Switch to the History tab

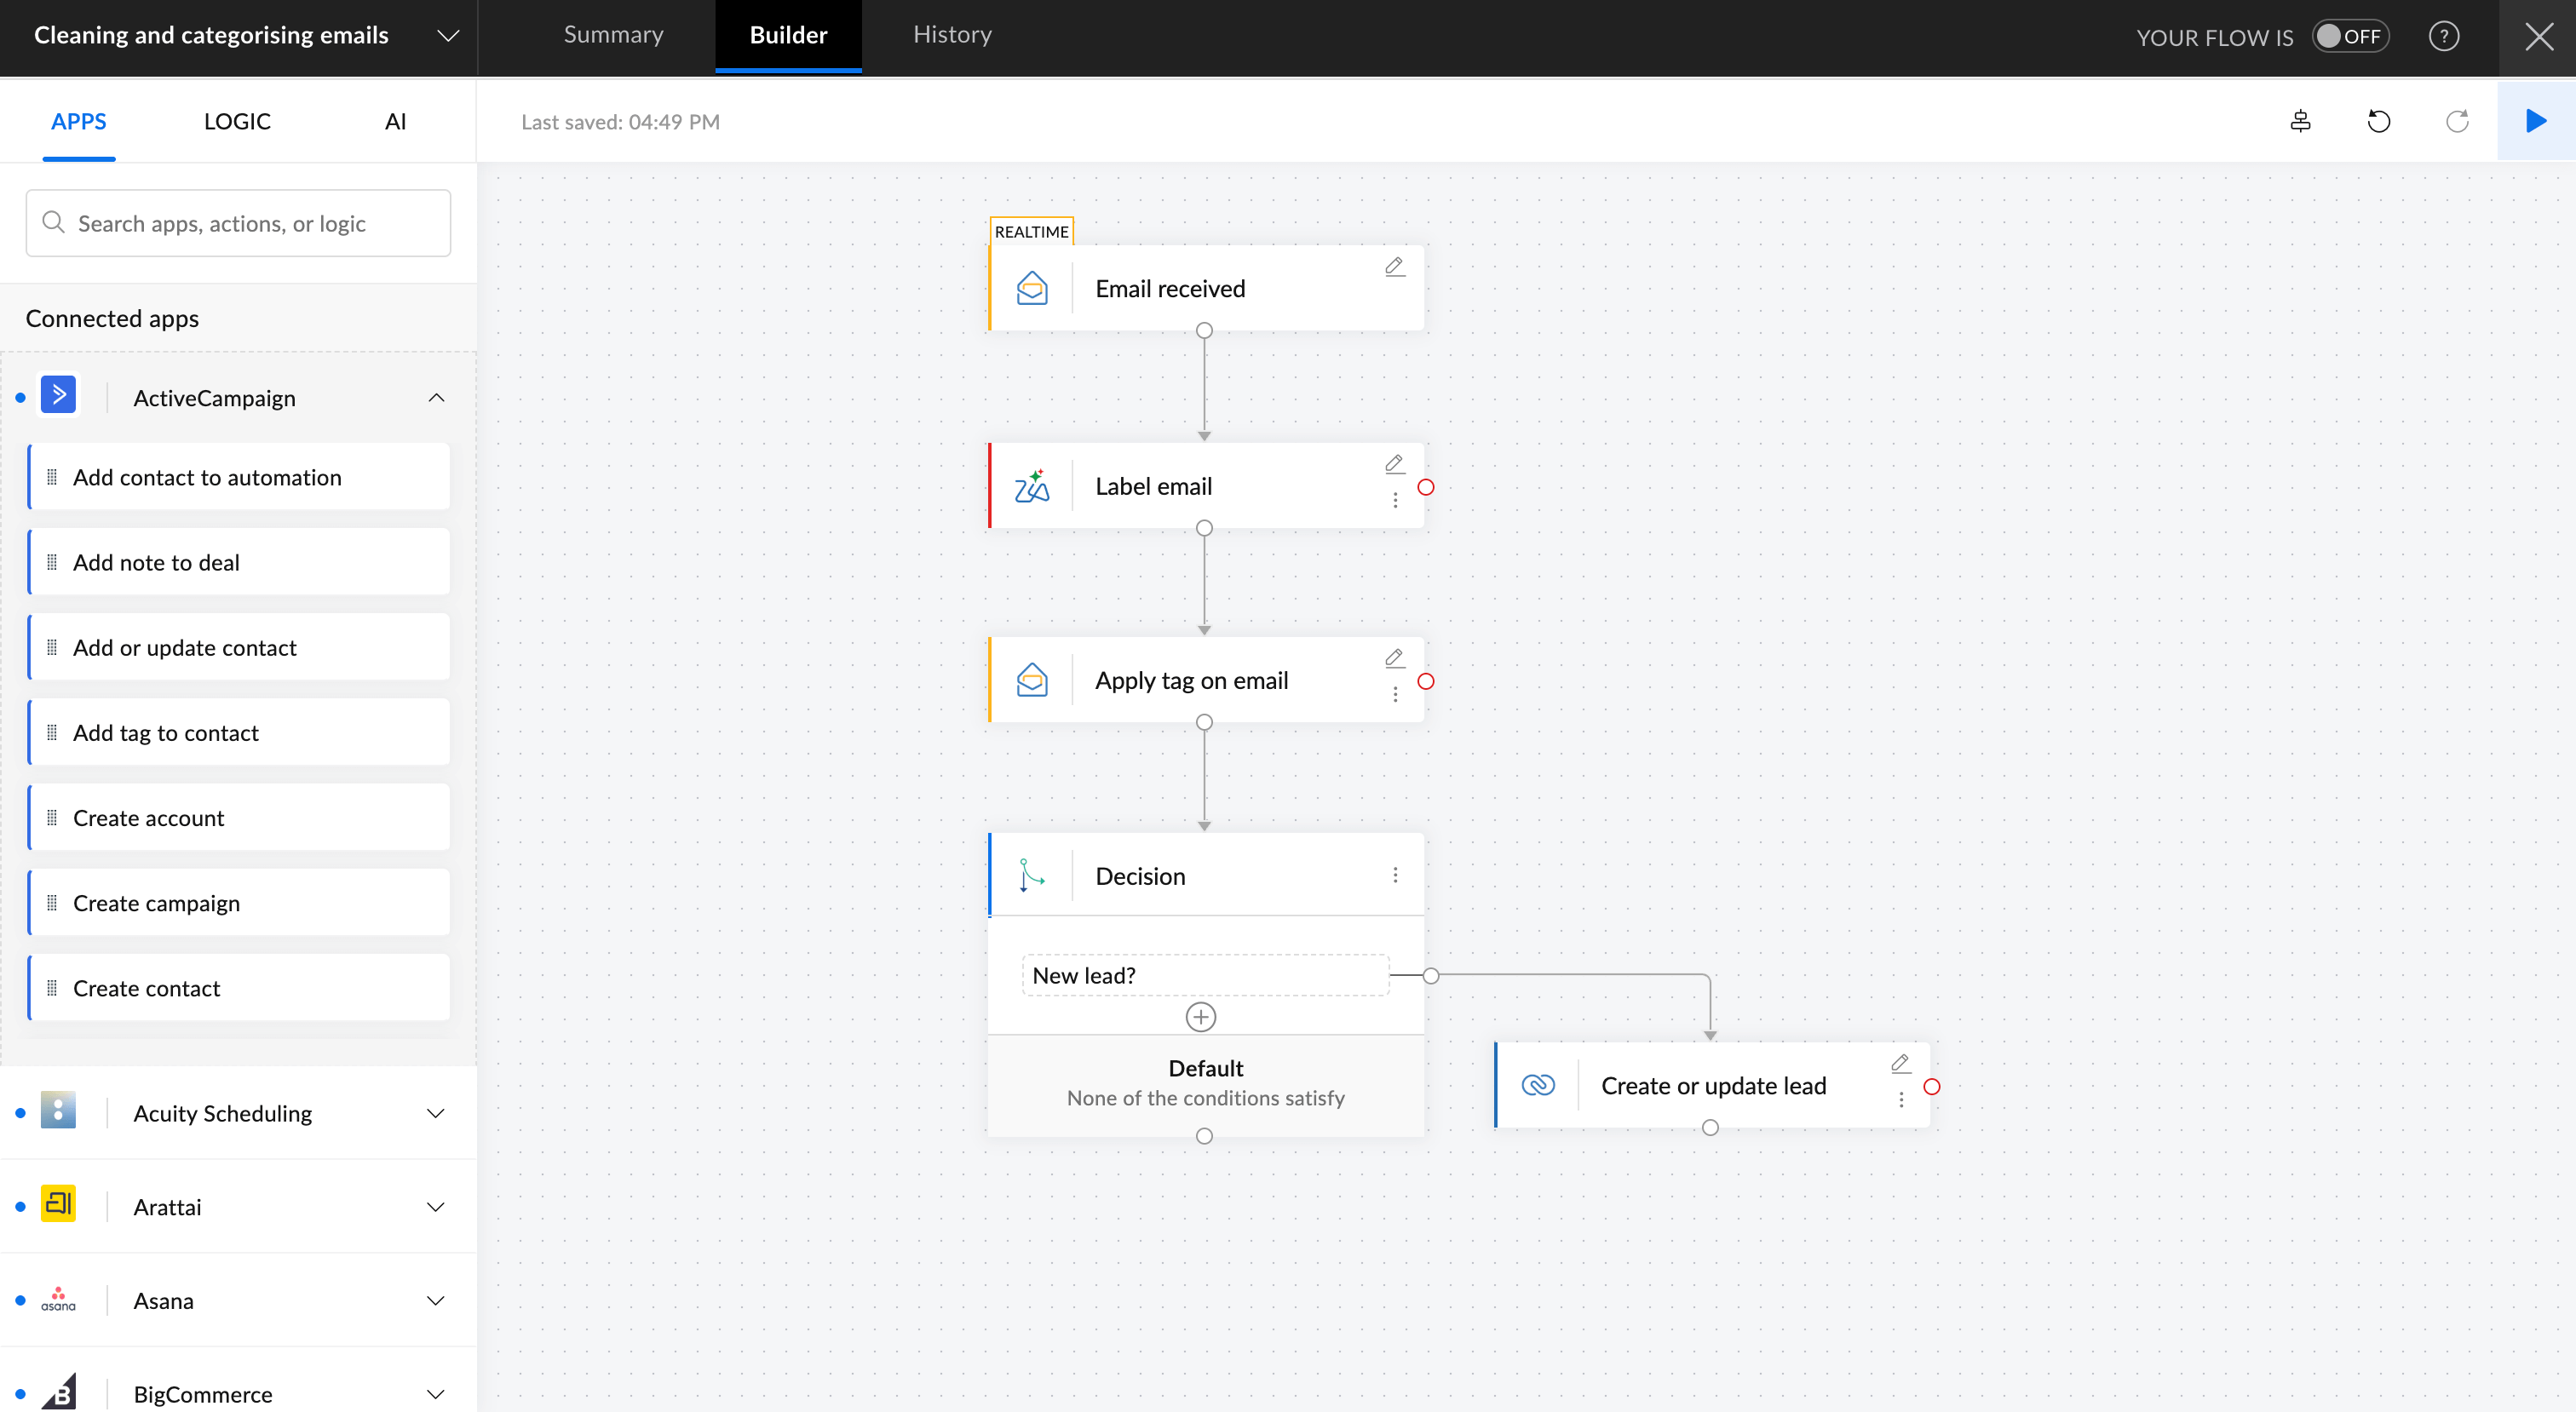[952, 35]
